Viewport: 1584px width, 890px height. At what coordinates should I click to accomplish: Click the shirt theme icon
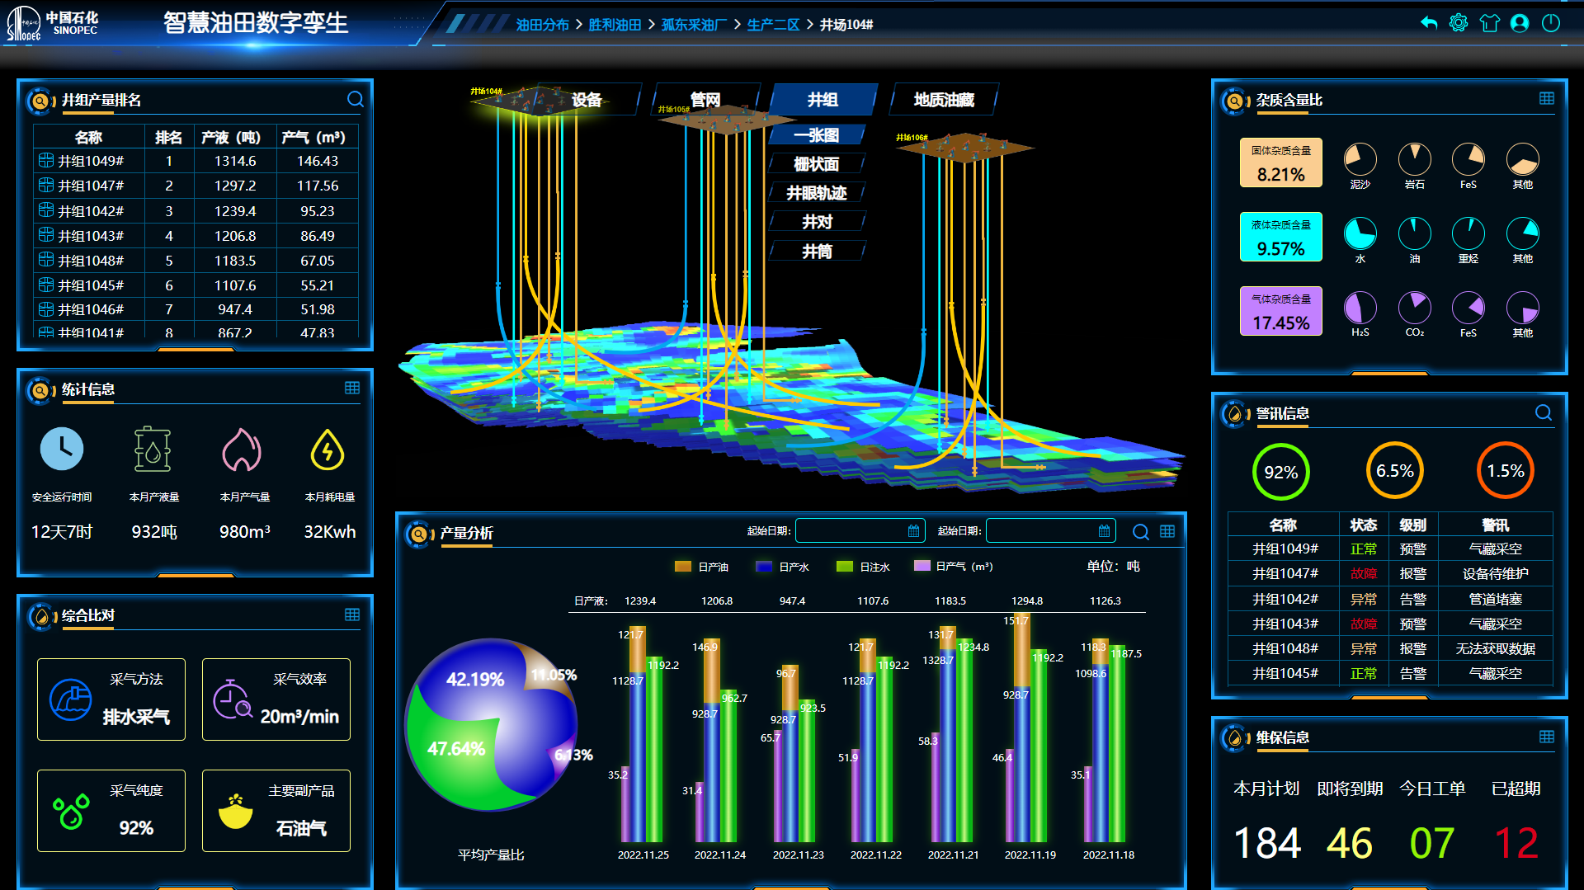tap(1489, 23)
